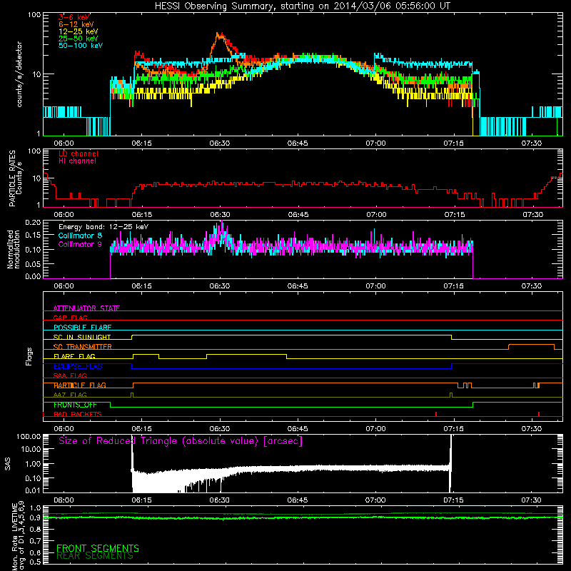Click the "counts/s/detector" axis label
The height and width of the screenshot is (571, 571).
19,74
